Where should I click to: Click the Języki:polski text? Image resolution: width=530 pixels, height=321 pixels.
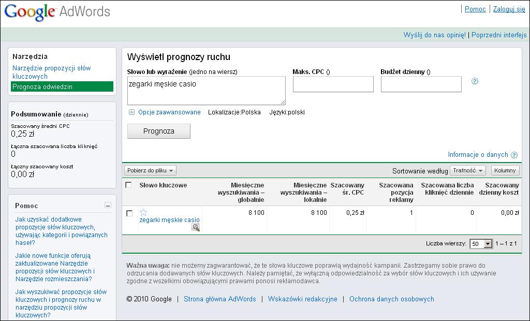click(x=287, y=112)
